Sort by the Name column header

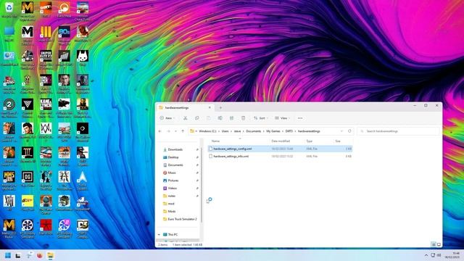pyautogui.click(x=215, y=141)
